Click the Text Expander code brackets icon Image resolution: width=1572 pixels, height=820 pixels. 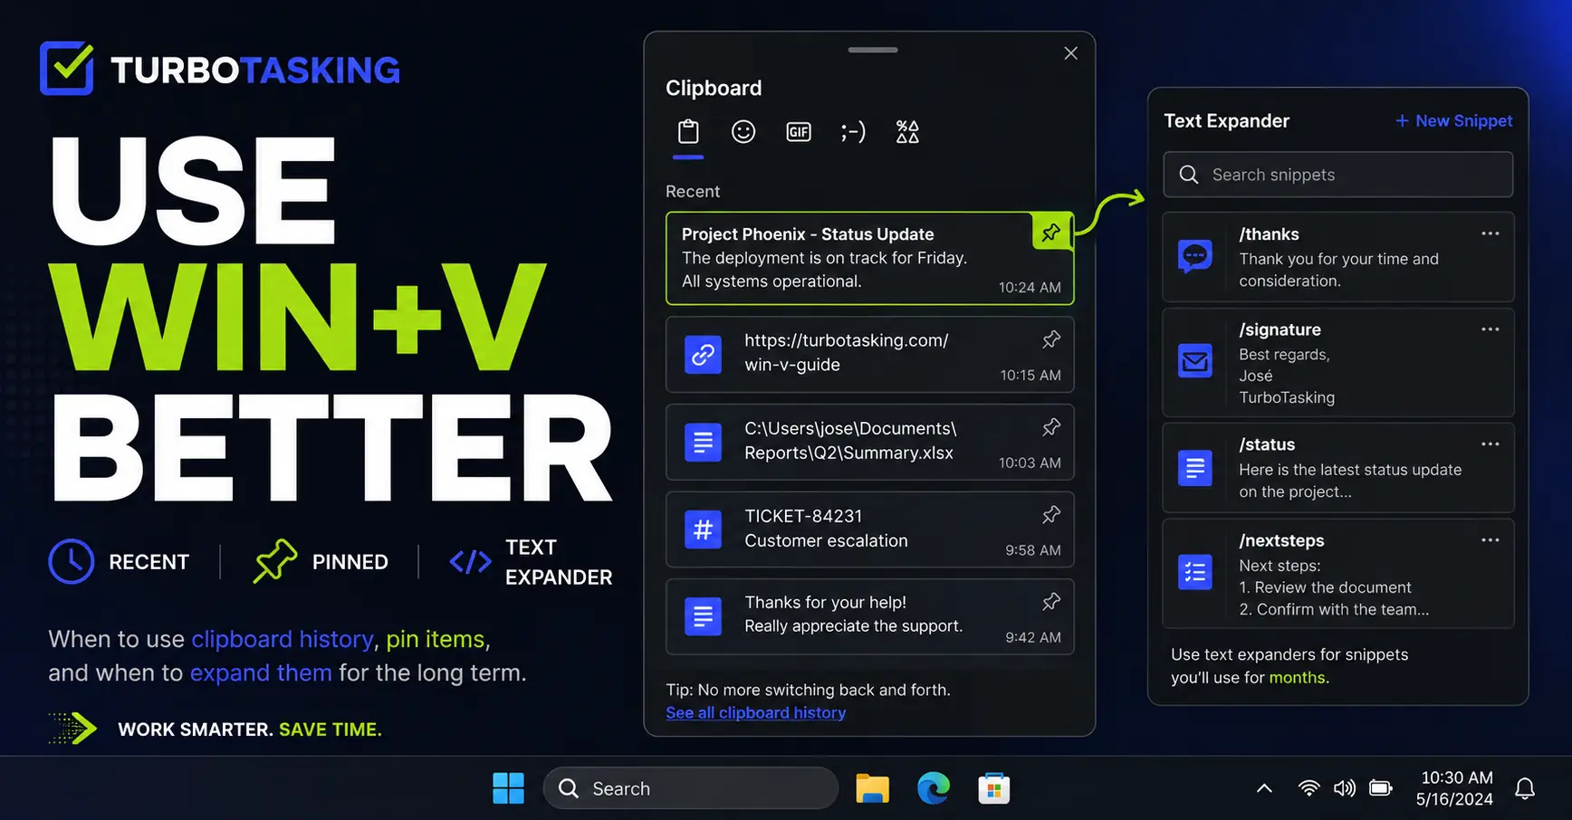coord(471,562)
